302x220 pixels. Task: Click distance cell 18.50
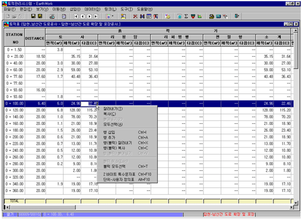[35, 57]
